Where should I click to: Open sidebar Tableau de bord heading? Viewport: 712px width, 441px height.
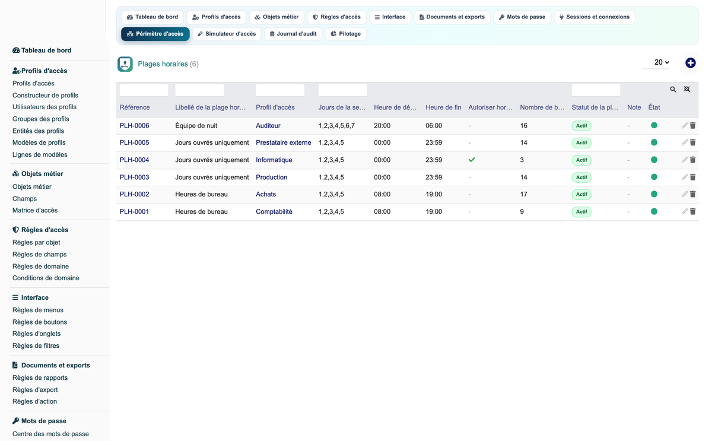click(x=42, y=50)
